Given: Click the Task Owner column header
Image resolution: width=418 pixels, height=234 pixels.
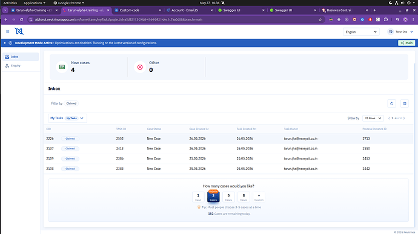Looking at the screenshot, I should (291, 129).
